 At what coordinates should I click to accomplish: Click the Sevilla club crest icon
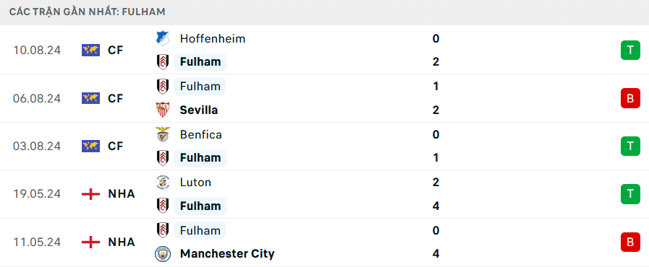tap(163, 110)
